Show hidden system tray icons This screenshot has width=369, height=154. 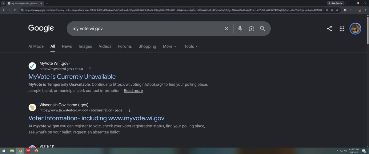pyautogui.click(x=338, y=151)
